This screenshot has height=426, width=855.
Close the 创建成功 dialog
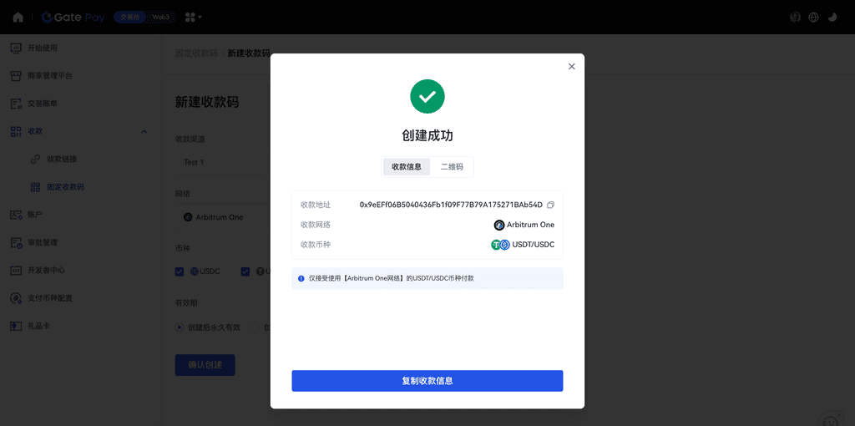coord(571,67)
